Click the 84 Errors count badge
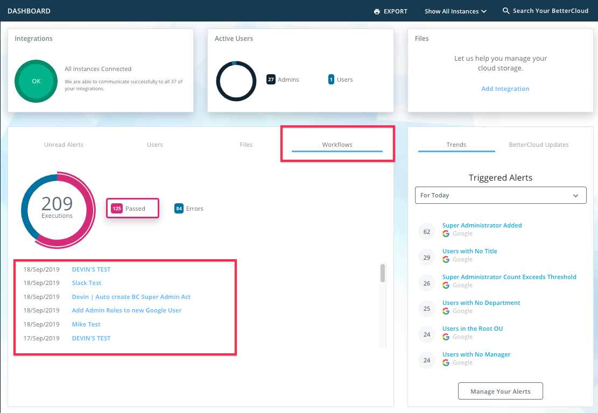The height and width of the screenshot is (413, 598). pos(179,209)
